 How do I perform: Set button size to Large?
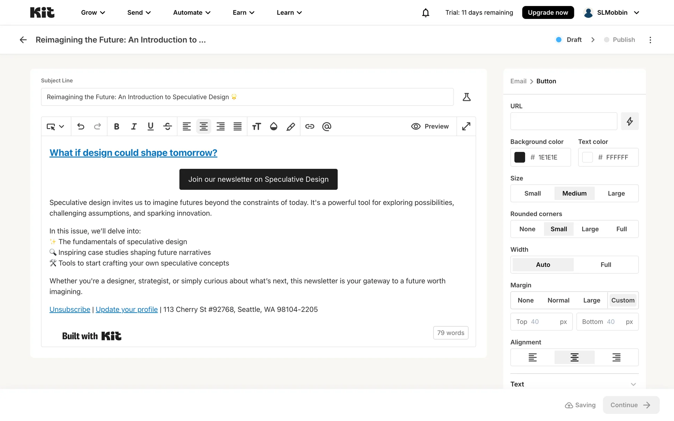tap(616, 193)
